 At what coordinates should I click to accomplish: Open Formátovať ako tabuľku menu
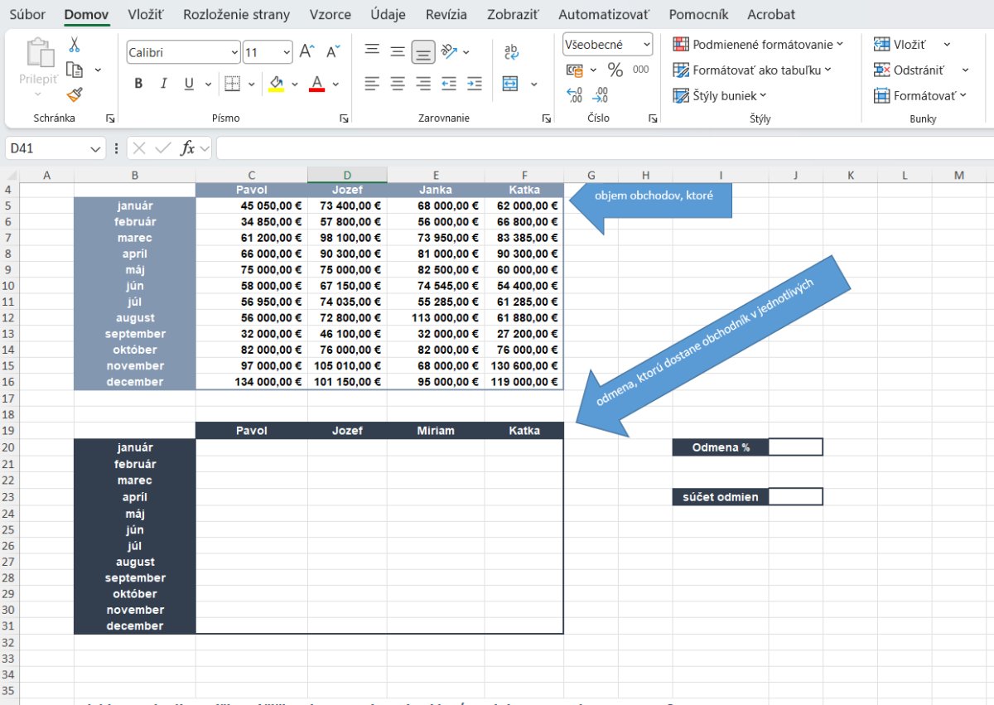coord(752,70)
